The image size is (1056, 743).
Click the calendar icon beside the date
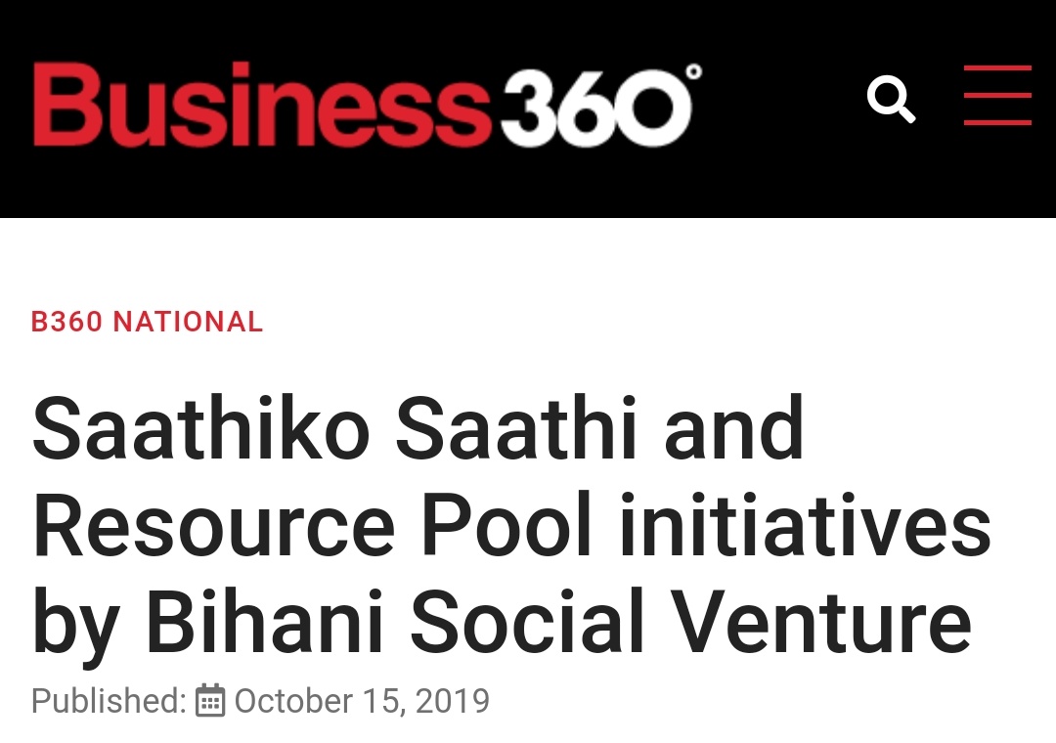pyautogui.click(x=210, y=701)
